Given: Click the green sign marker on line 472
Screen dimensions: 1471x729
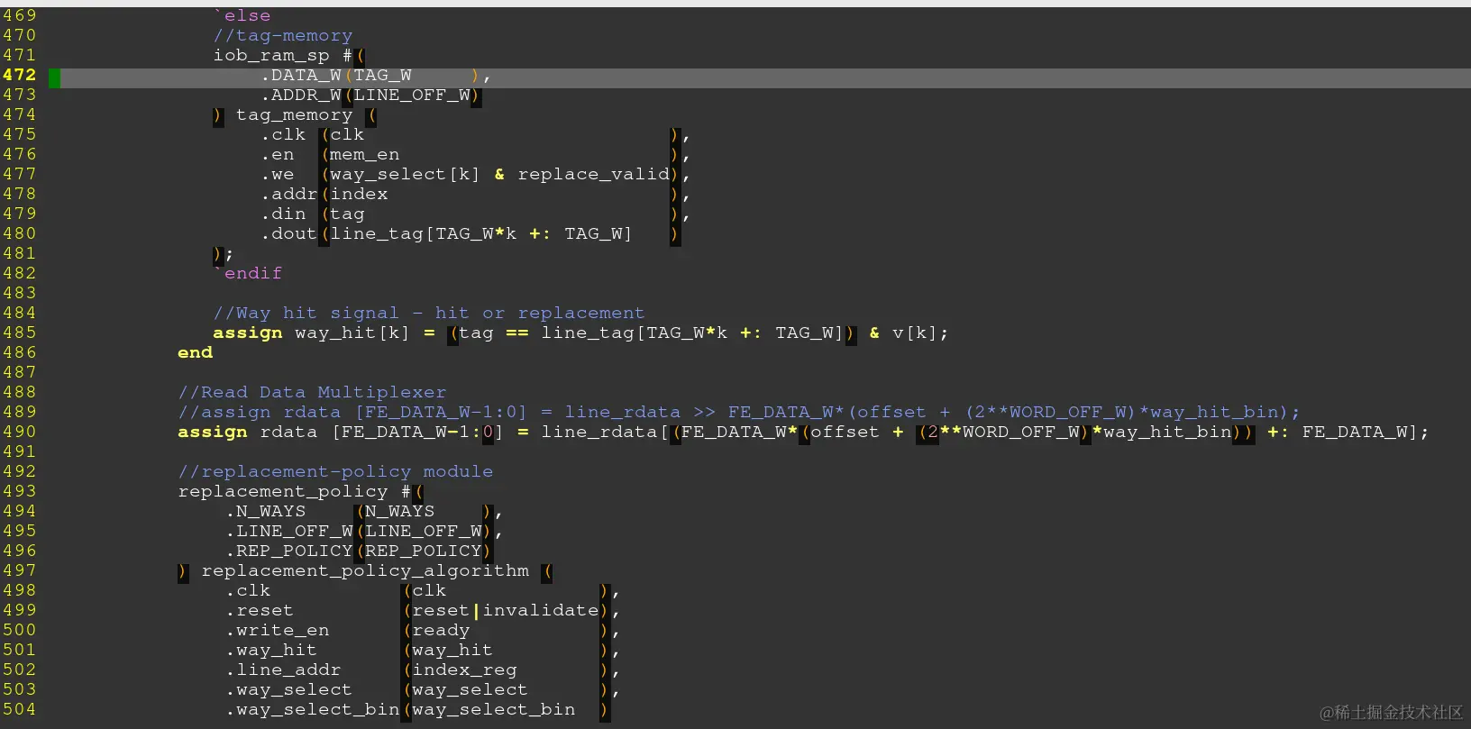Looking at the screenshot, I should 54,78.
